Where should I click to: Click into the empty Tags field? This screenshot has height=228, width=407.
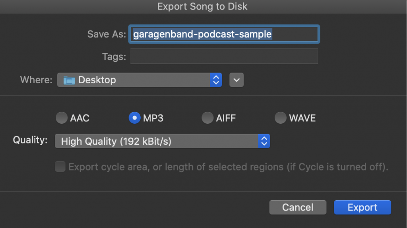[x=224, y=56]
